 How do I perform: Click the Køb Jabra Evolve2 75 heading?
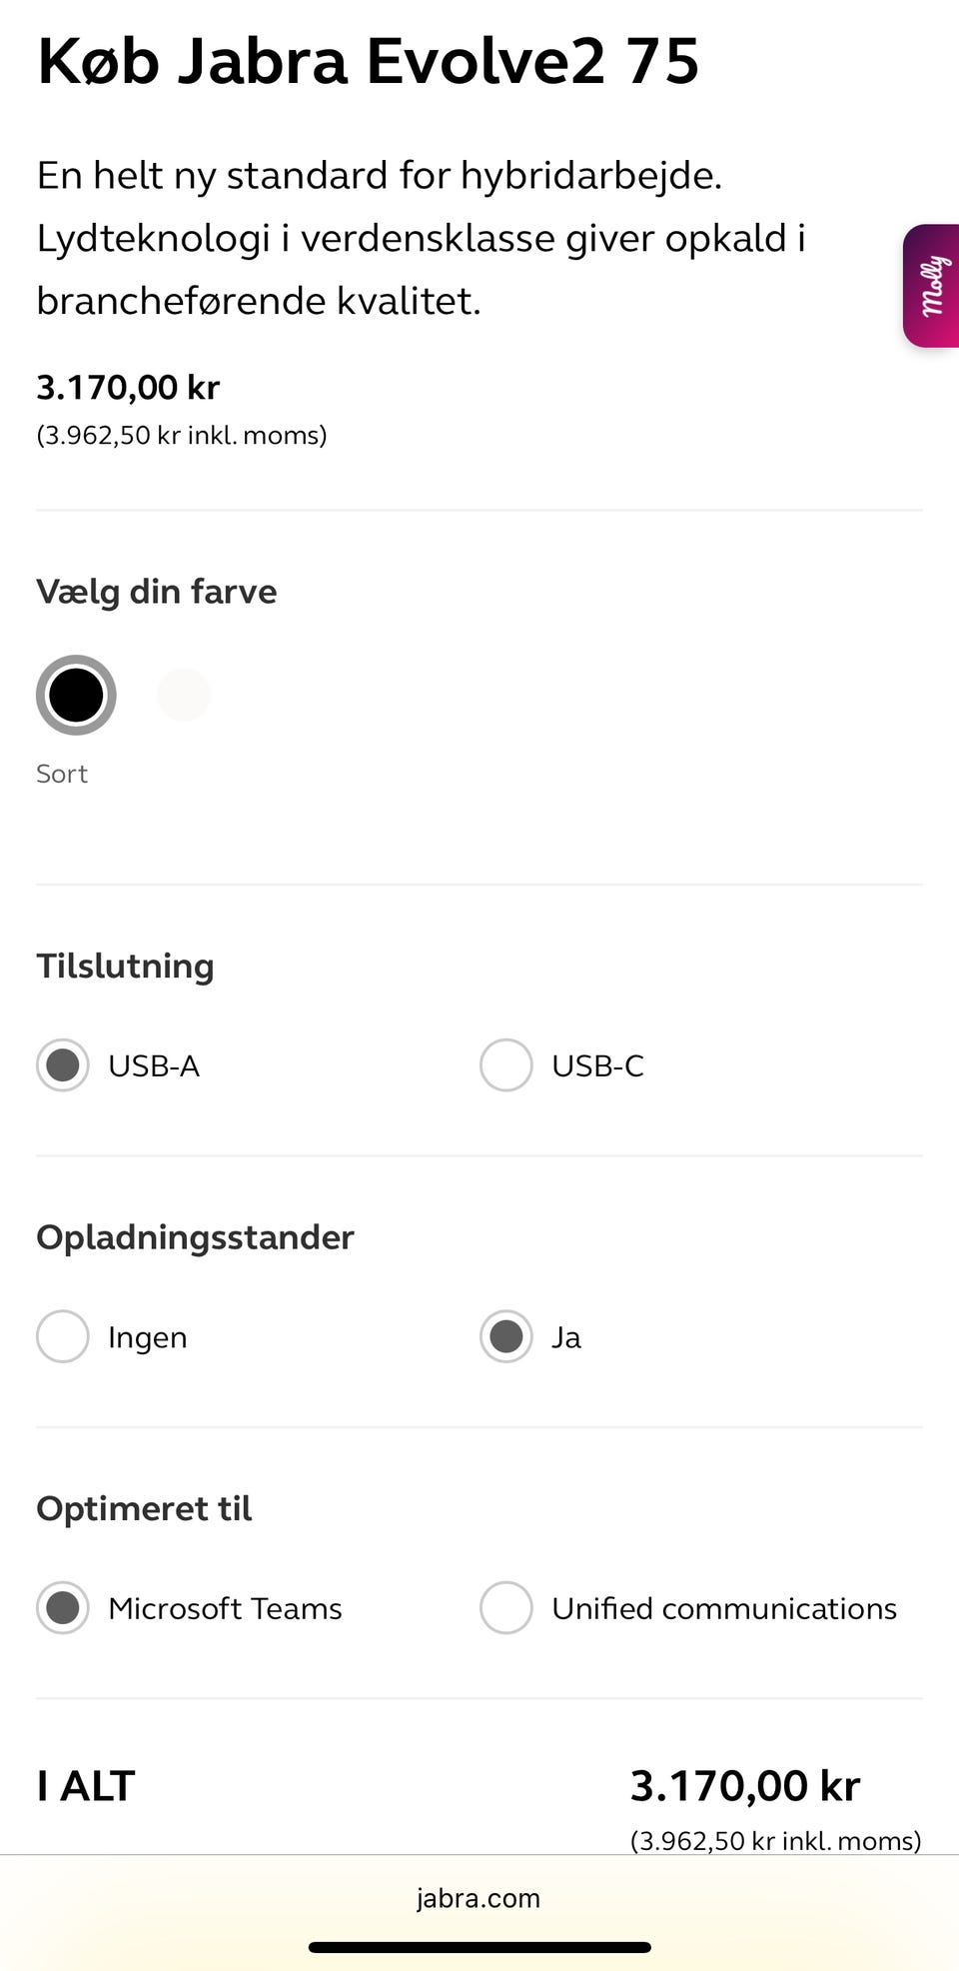click(368, 62)
